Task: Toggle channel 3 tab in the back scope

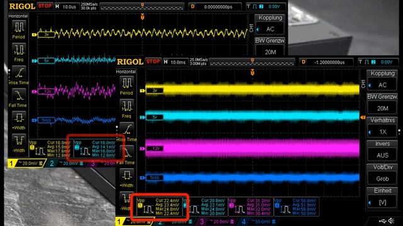Action: coord(102,163)
